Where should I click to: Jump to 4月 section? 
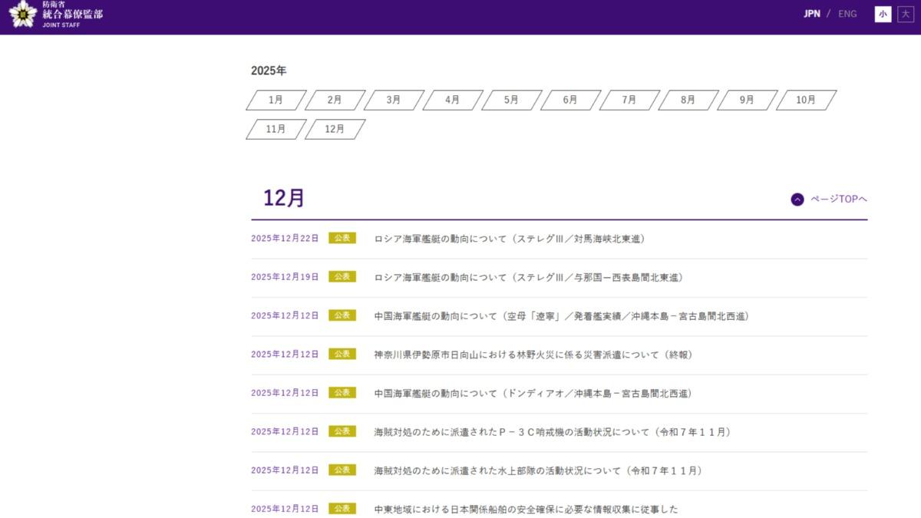(452, 100)
